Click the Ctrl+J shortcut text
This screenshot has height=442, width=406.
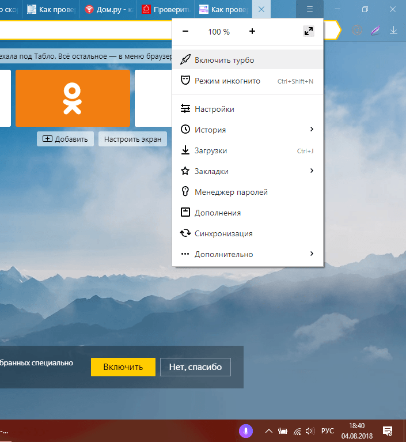(305, 151)
